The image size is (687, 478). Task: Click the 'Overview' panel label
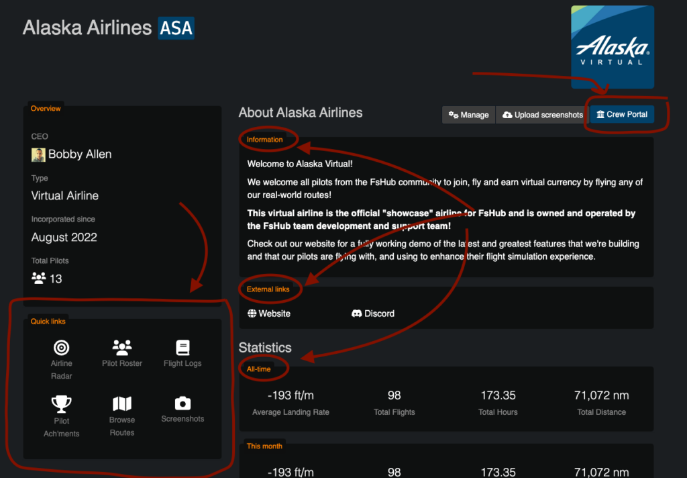click(46, 108)
